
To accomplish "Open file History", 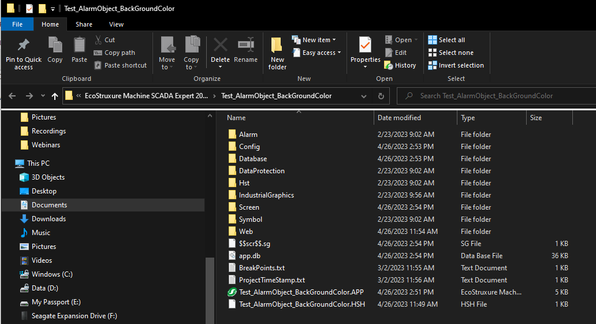I will click(x=400, y=65).
